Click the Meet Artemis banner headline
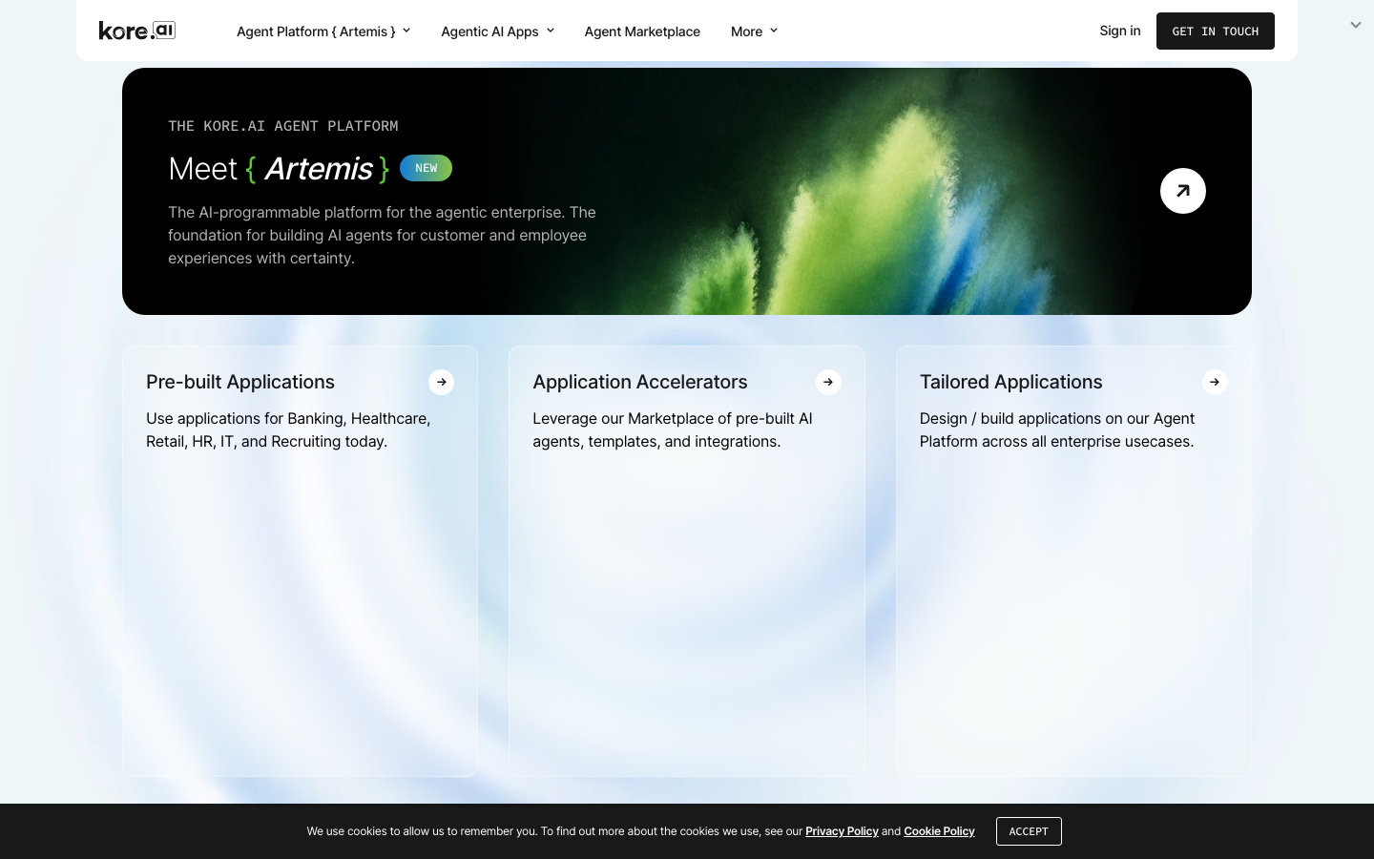The height and width of the screenshot is (859, 1374). (x=279, y=169)
